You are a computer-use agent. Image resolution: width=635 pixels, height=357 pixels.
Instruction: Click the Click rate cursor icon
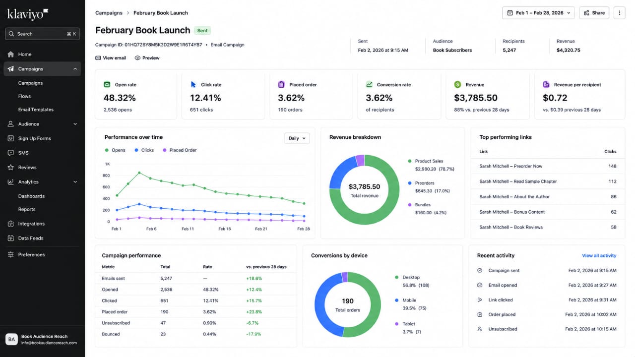(193, 85)
